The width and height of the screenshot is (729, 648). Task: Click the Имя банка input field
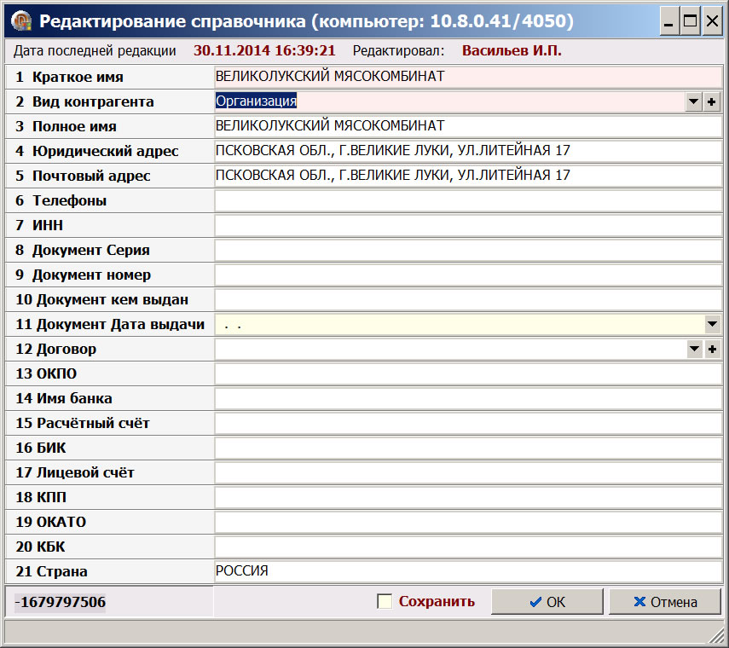(467, 399)
